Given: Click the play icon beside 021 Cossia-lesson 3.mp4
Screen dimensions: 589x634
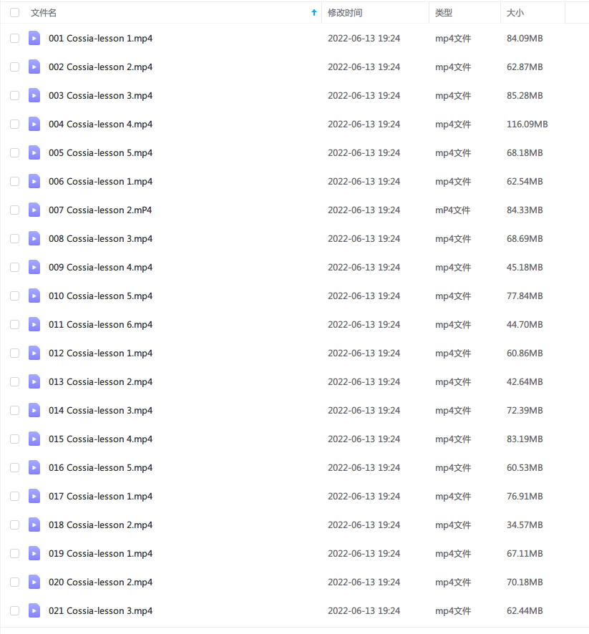Looking at the screenshot, I should (34, 610).
